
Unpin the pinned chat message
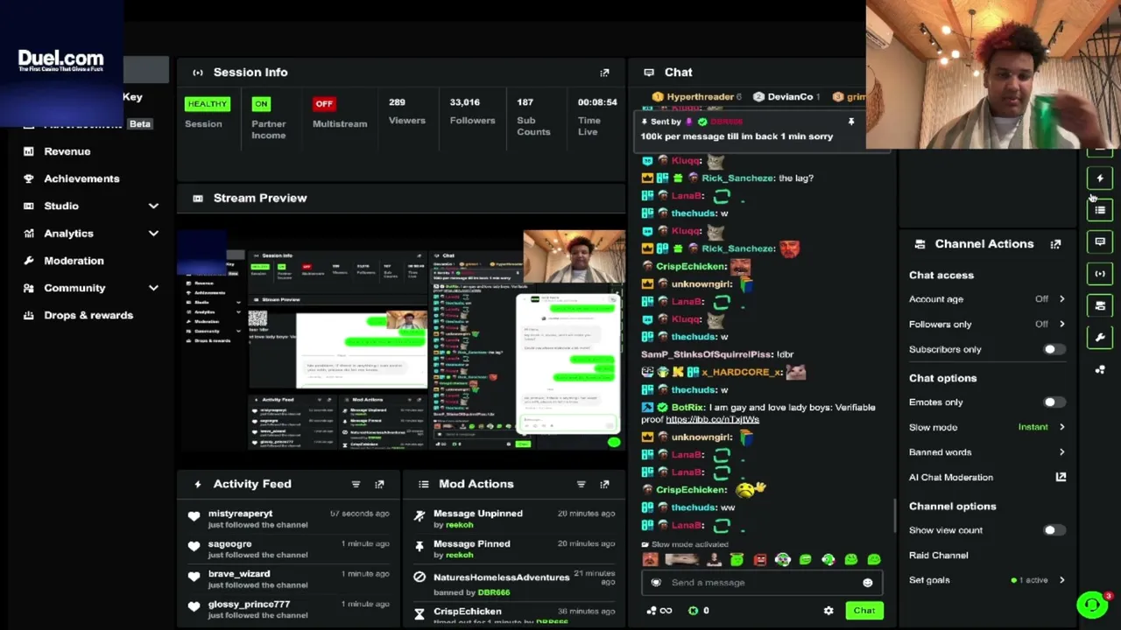tap(850, 122)
